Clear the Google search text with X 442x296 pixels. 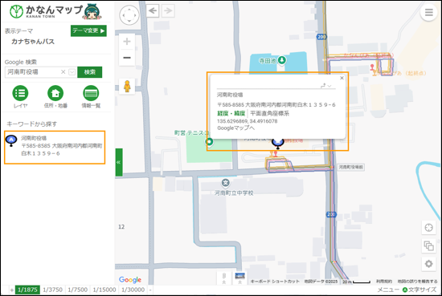[63, 72]
